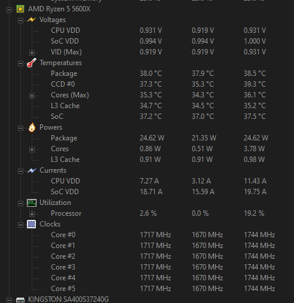The height and width of the screenshot is (303, 294).
Task: Click the CPU VDD current value 7.27 A
Action: click(149, 181)
